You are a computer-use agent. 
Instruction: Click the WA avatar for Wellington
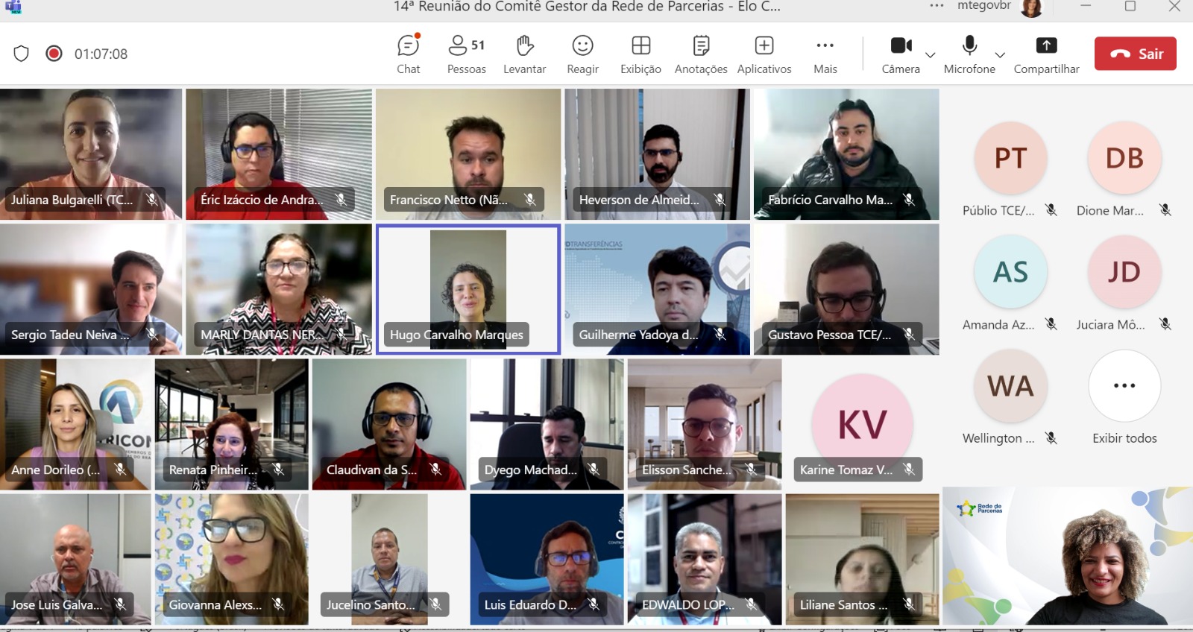1010,386
